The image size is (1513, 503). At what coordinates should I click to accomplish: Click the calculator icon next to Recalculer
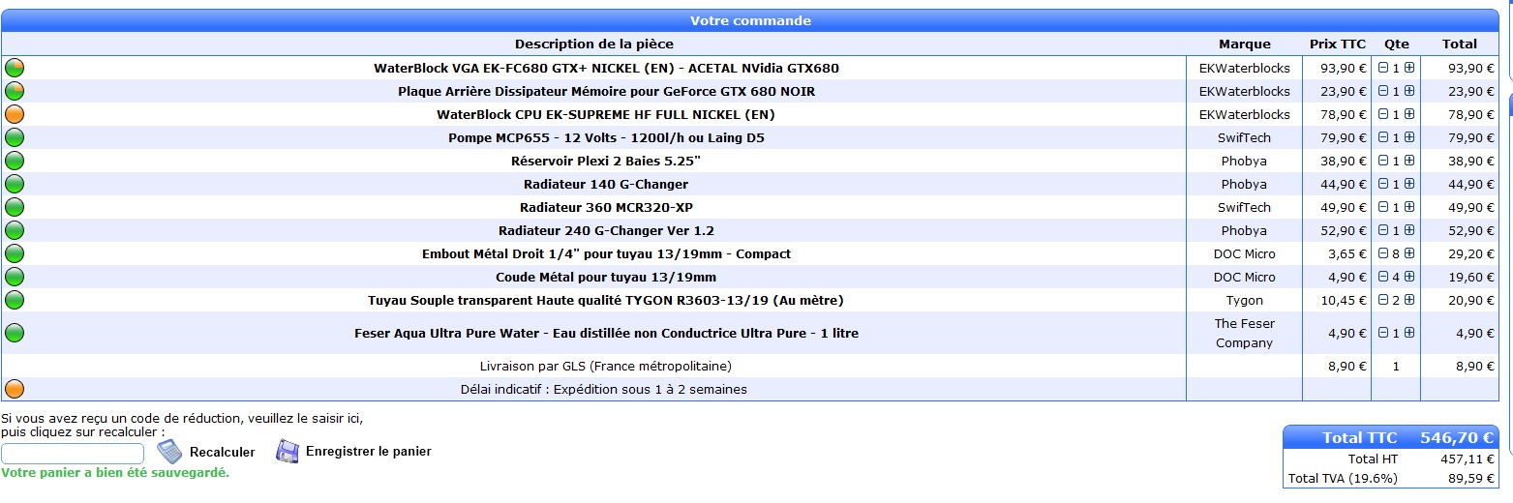(169, 452)
